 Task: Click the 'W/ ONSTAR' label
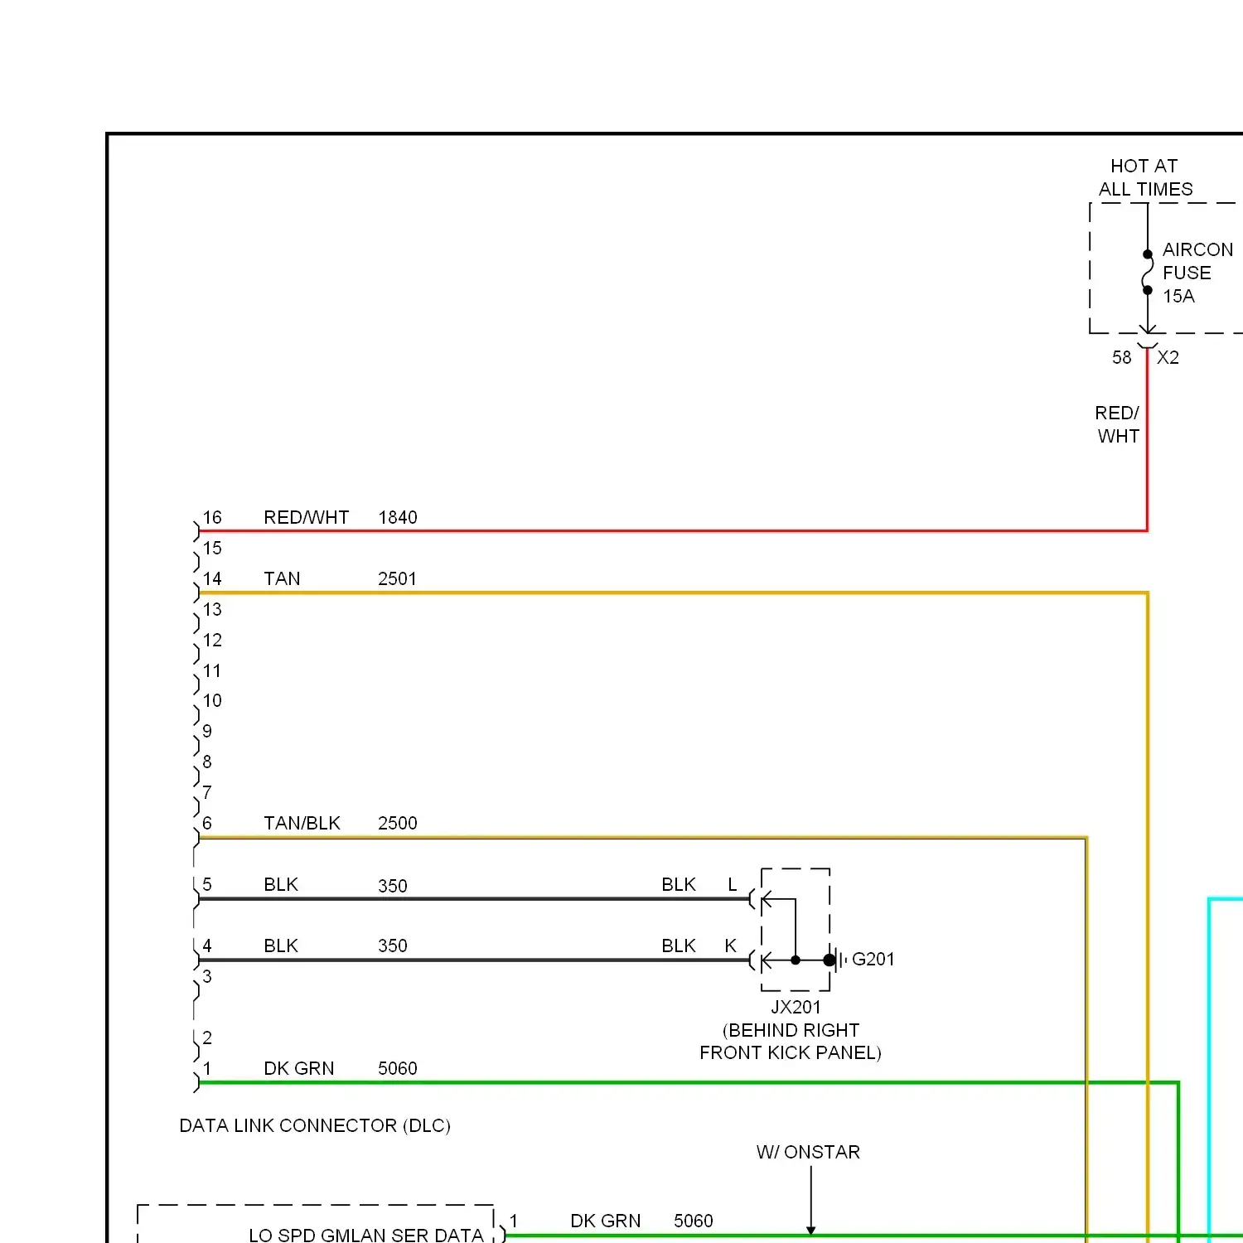click(808, 1152)
